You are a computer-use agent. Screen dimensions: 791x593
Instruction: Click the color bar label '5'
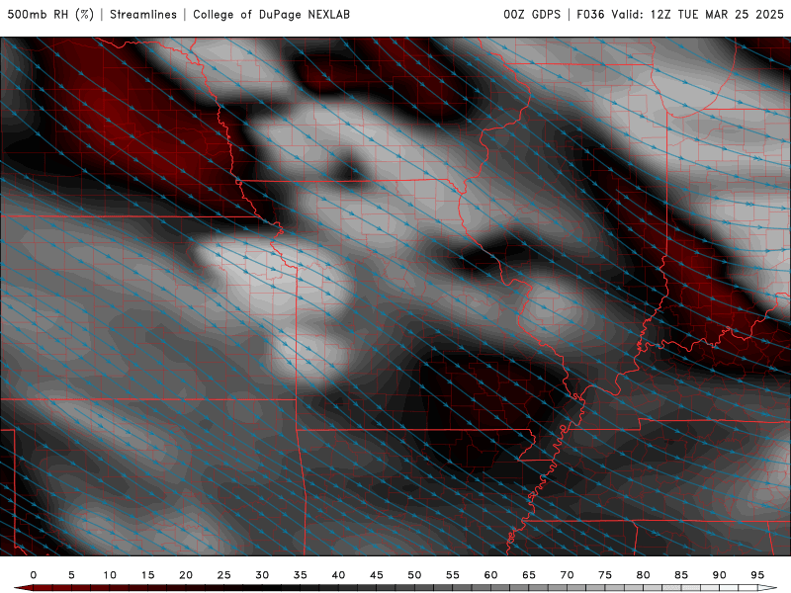click(x=71, y=575)
